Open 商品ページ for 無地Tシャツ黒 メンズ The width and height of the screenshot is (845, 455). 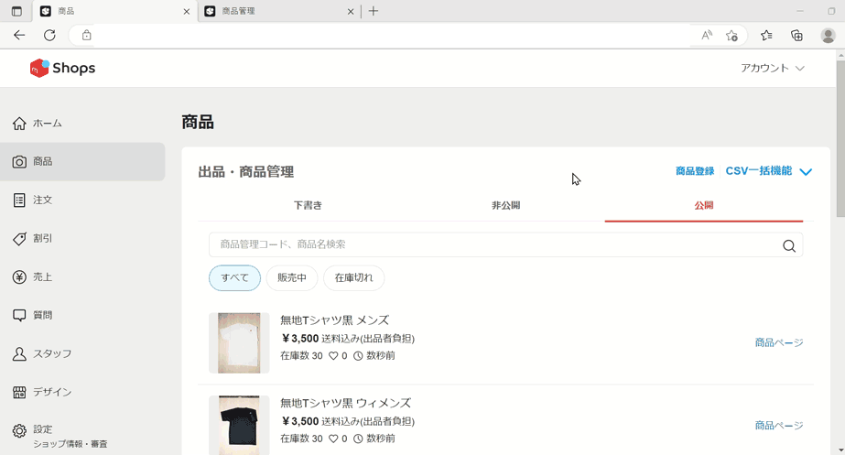point(779,343)
